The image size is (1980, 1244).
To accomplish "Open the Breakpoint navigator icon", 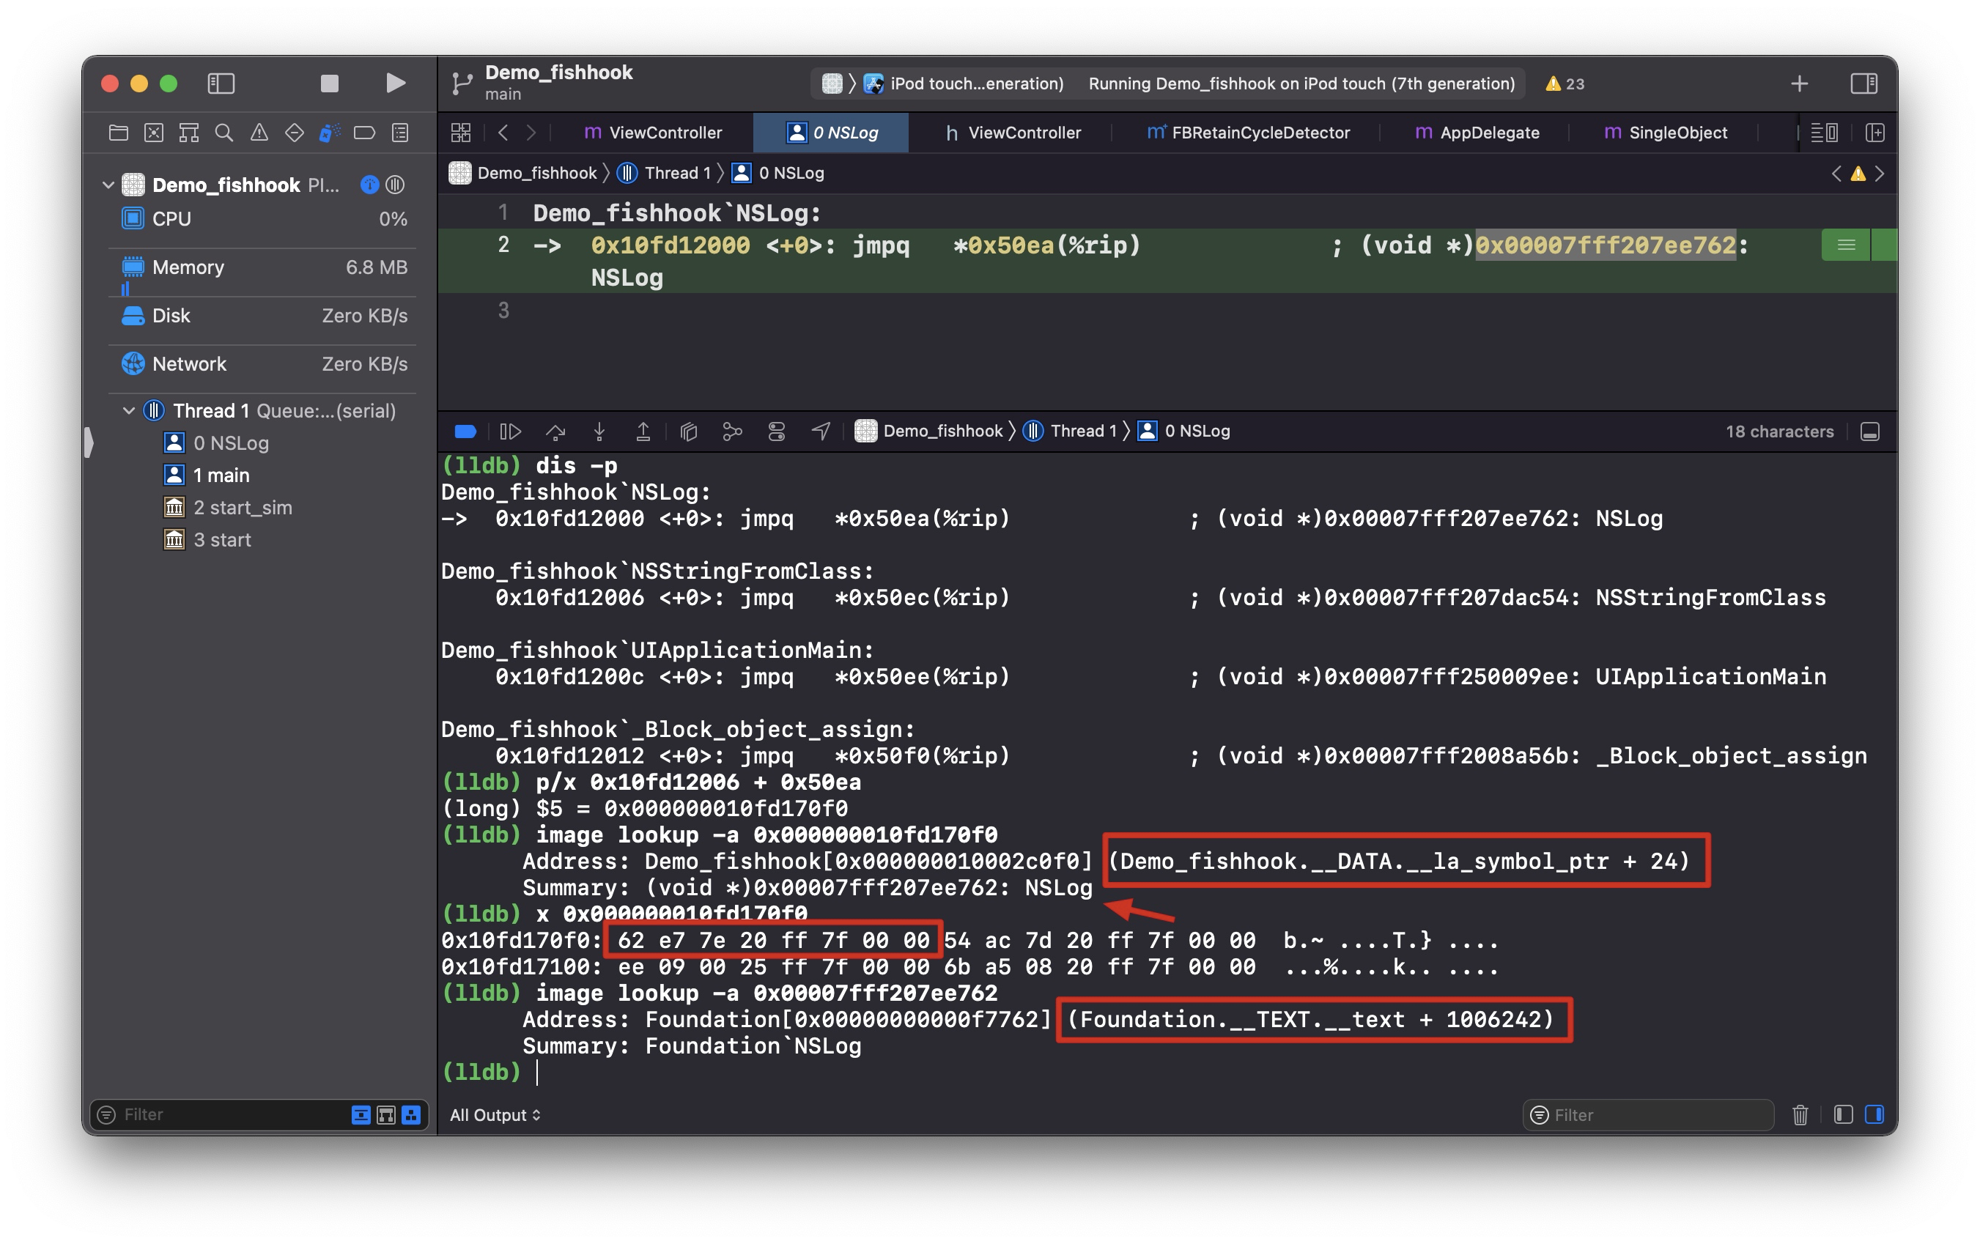I will click(x=364, y=133).
